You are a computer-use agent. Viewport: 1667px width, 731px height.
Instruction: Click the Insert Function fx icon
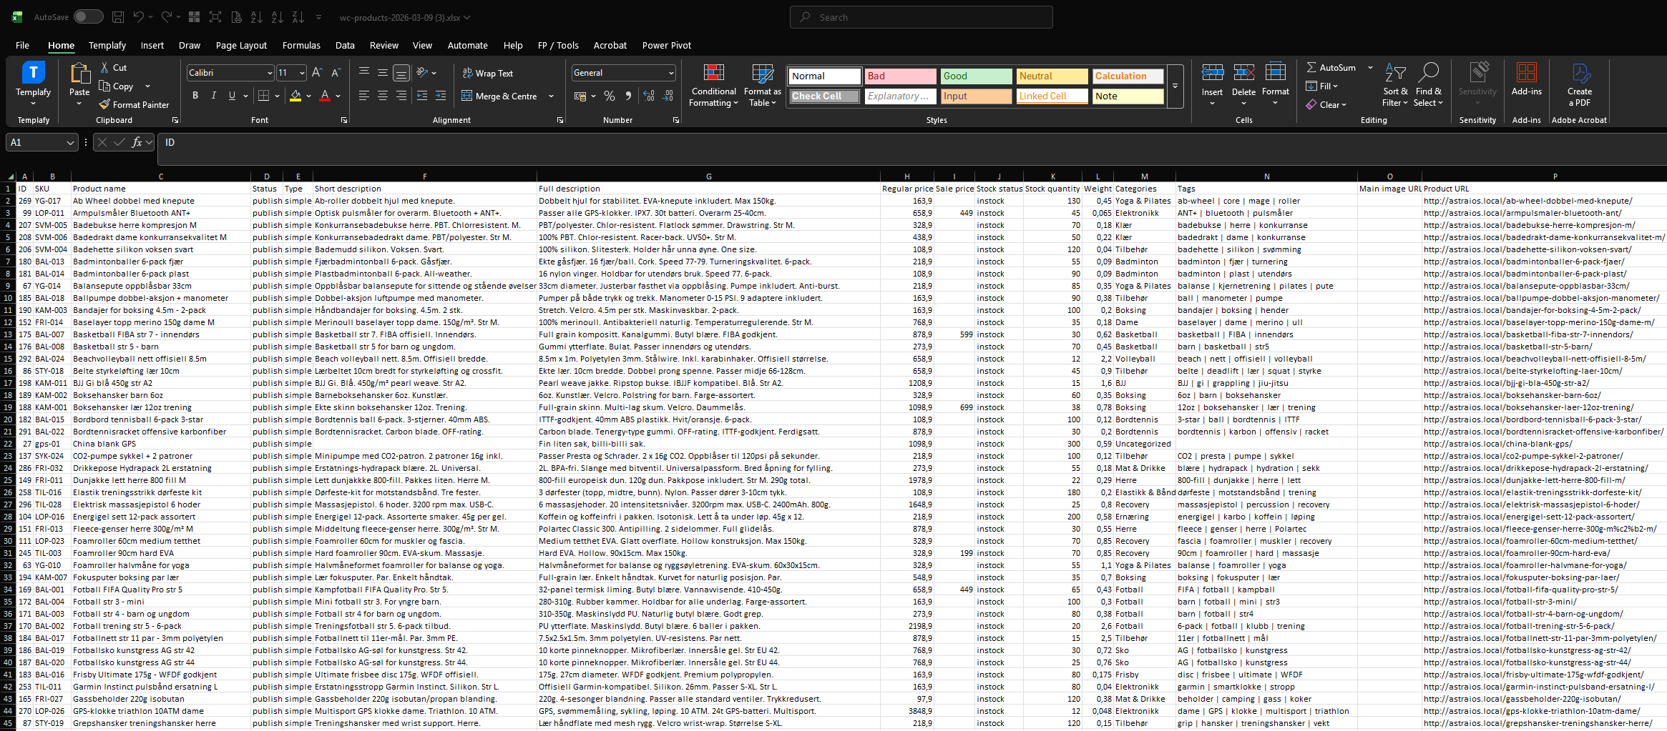pos(137,142)
